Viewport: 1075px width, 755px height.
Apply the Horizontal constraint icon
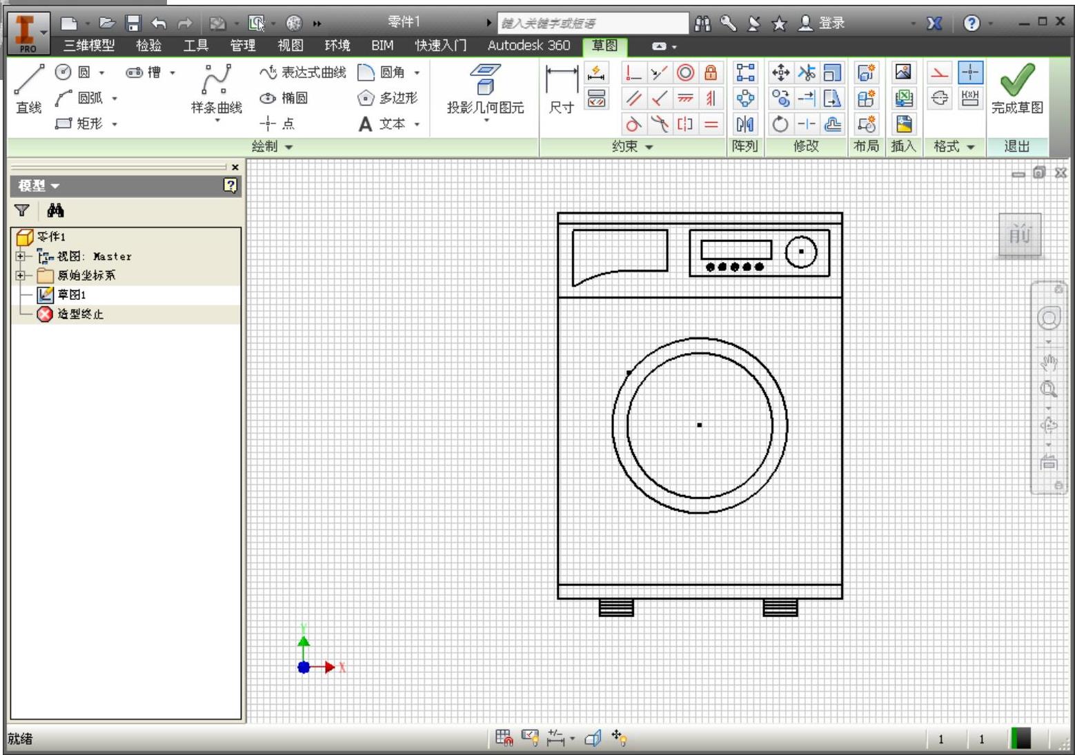click(x=685, y=99)
